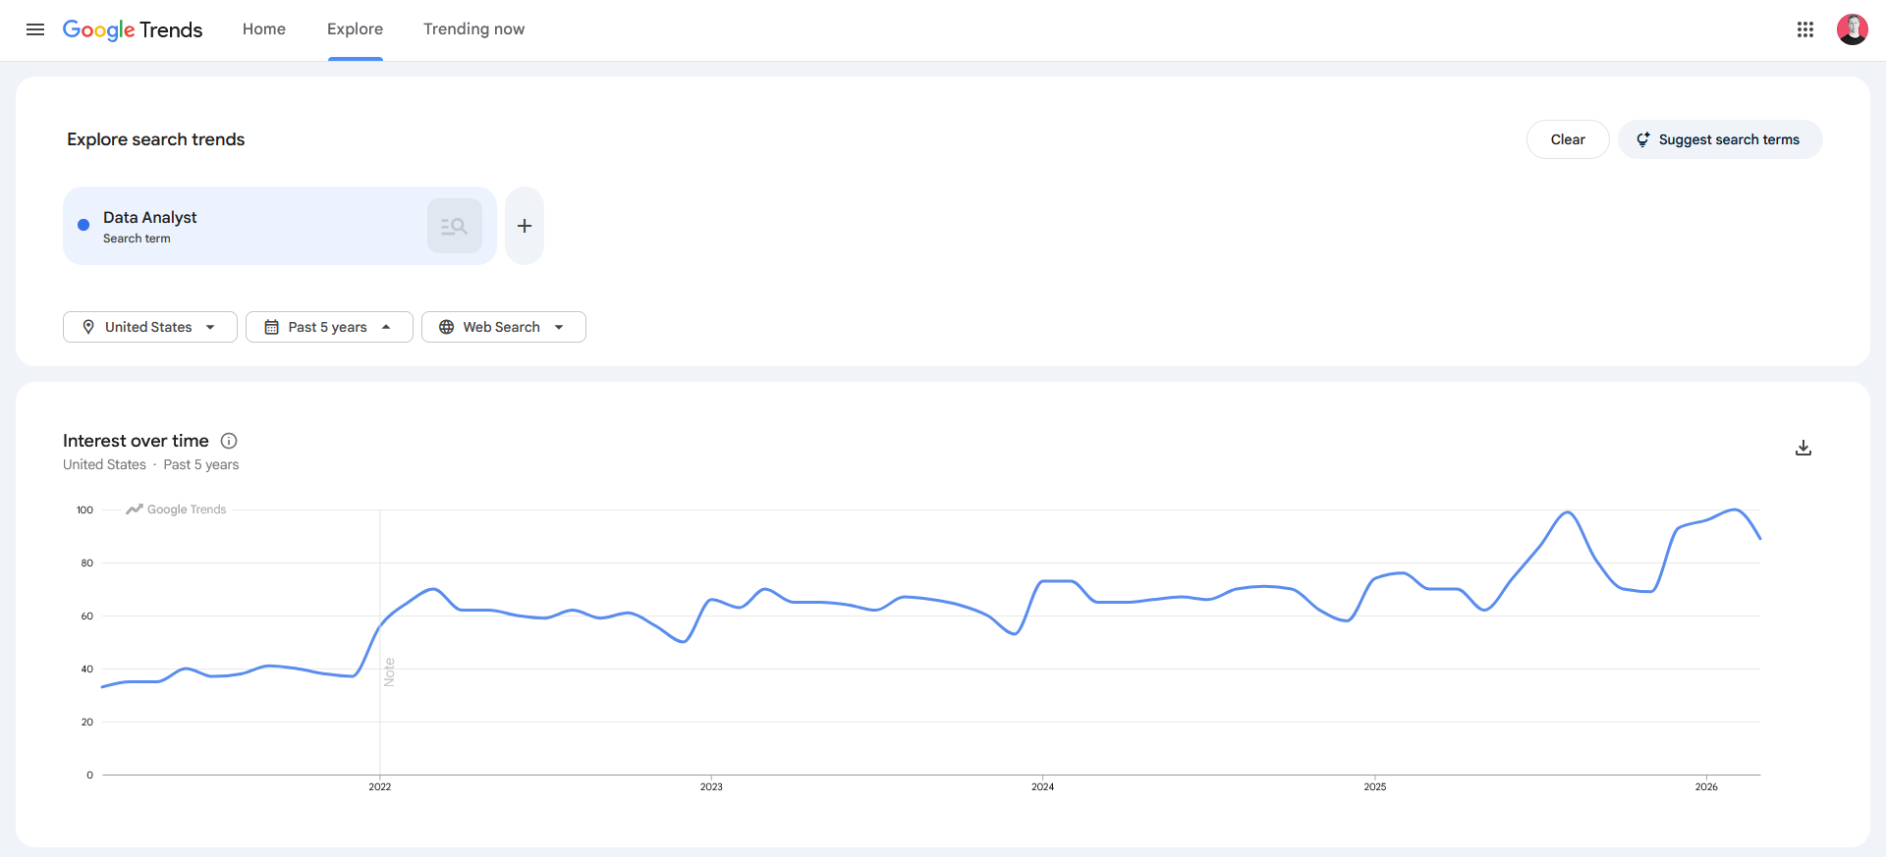The height and width of the screenshot is (857, 1886).
Task: Open the main hamburger menu
Action: point(35,29)
